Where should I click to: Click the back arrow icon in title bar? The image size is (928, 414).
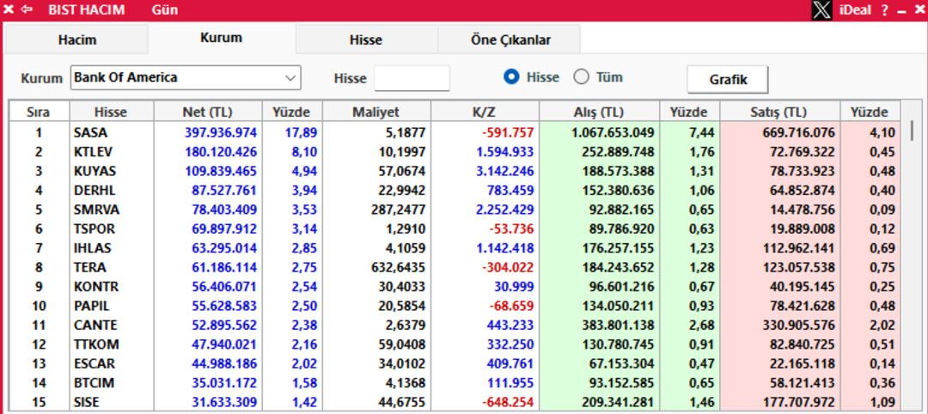27,9
